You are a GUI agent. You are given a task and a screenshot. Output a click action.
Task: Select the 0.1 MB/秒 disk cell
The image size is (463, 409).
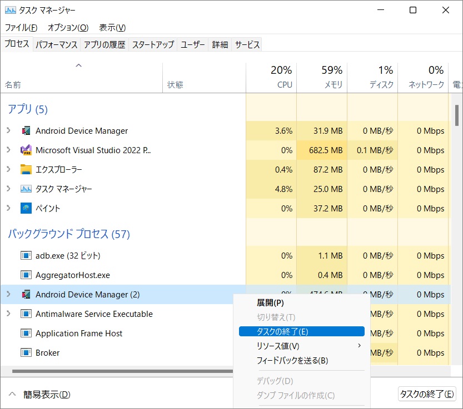[372, 150]
